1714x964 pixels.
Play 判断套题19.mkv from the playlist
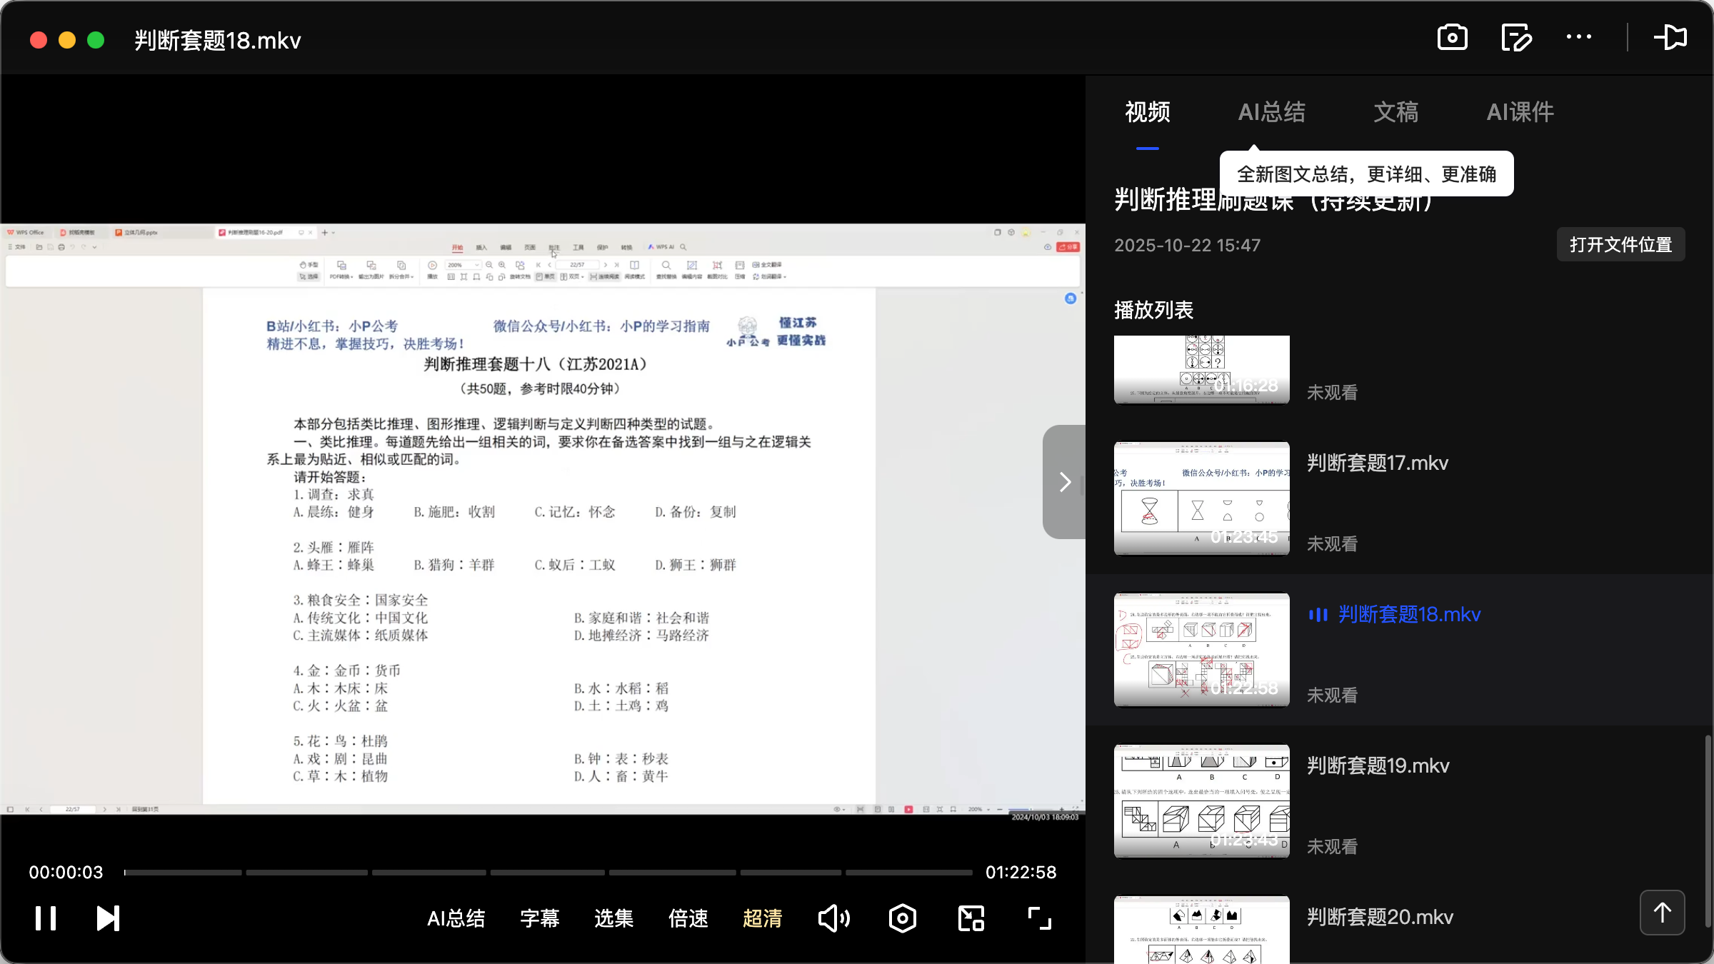1378,765
